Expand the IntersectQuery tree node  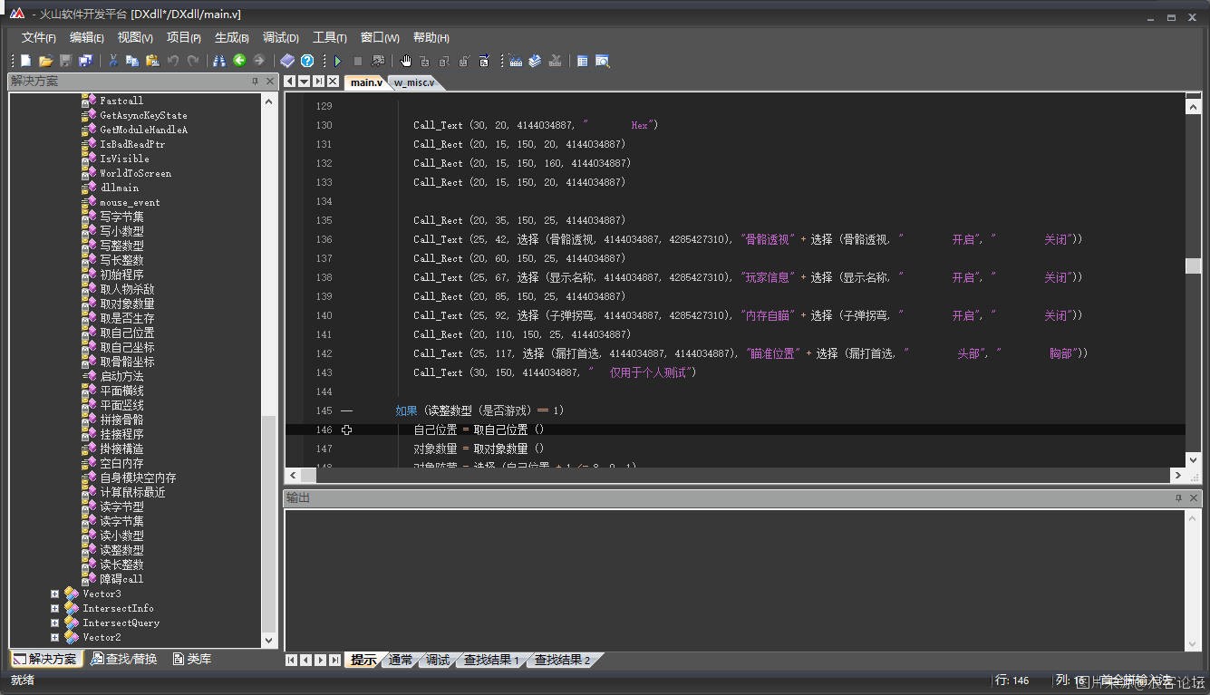tap(54, 623)
